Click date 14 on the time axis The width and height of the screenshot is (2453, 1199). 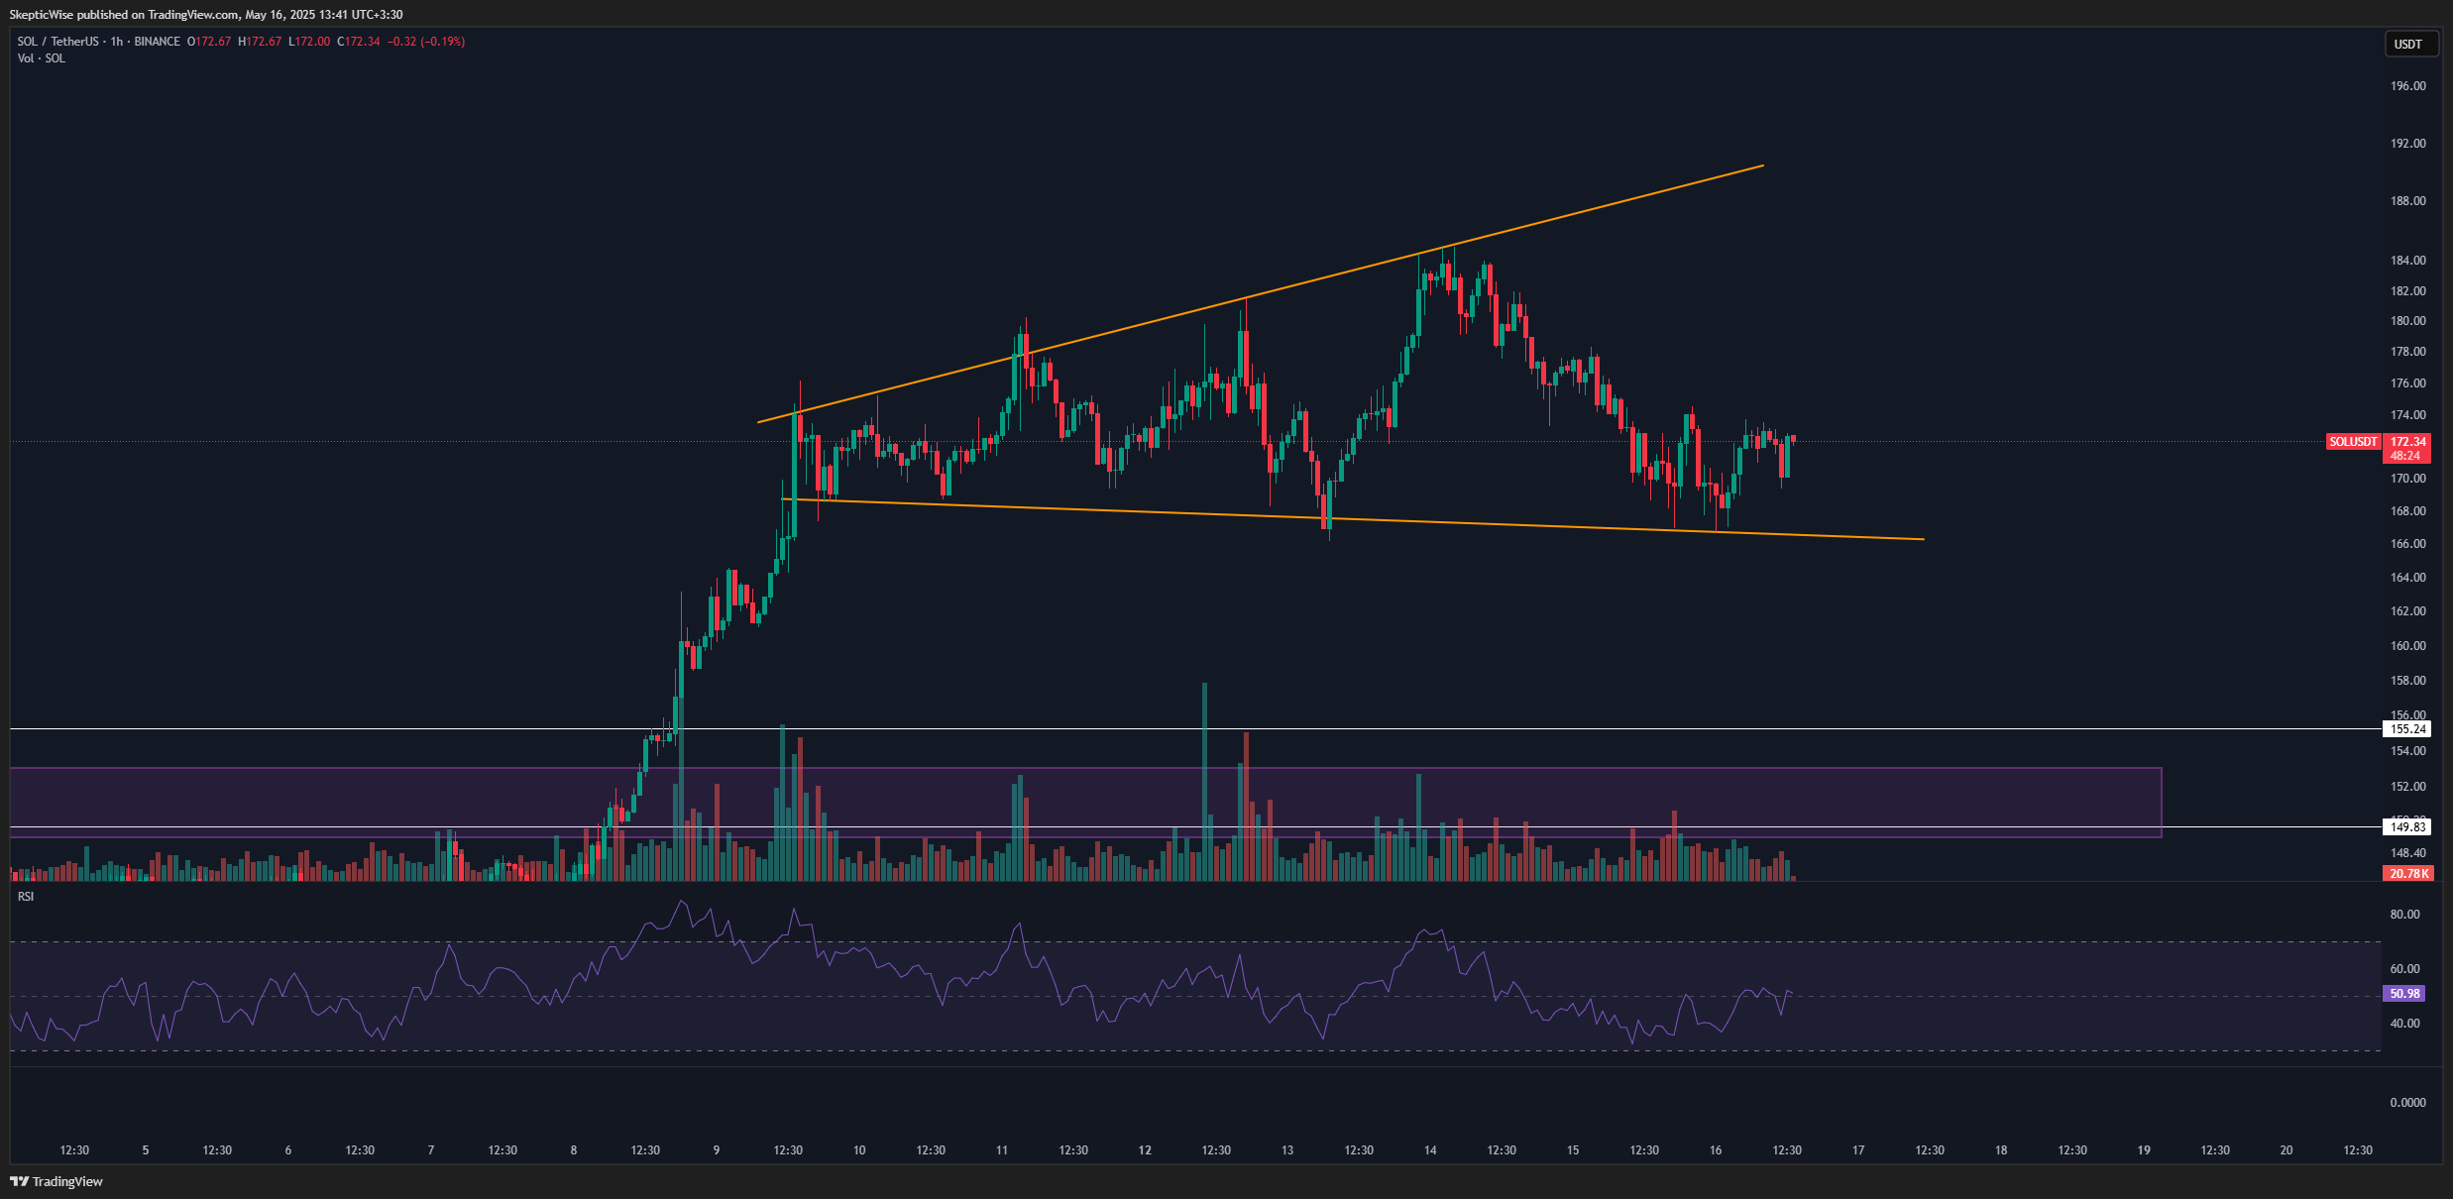[1430, 1150]
